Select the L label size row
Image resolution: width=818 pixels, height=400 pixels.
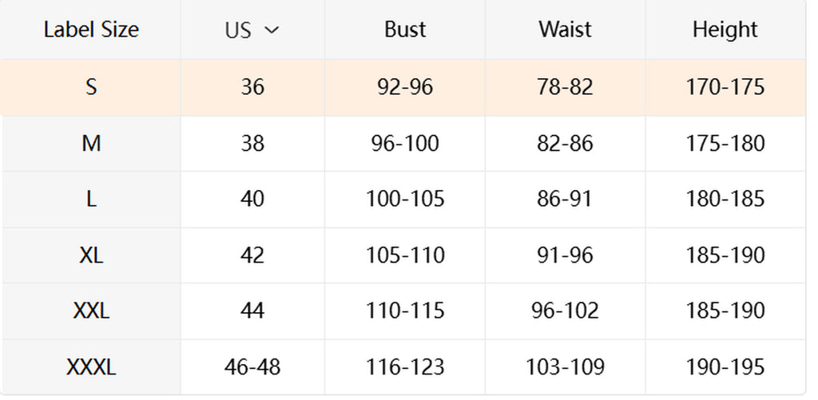(403, 200)
